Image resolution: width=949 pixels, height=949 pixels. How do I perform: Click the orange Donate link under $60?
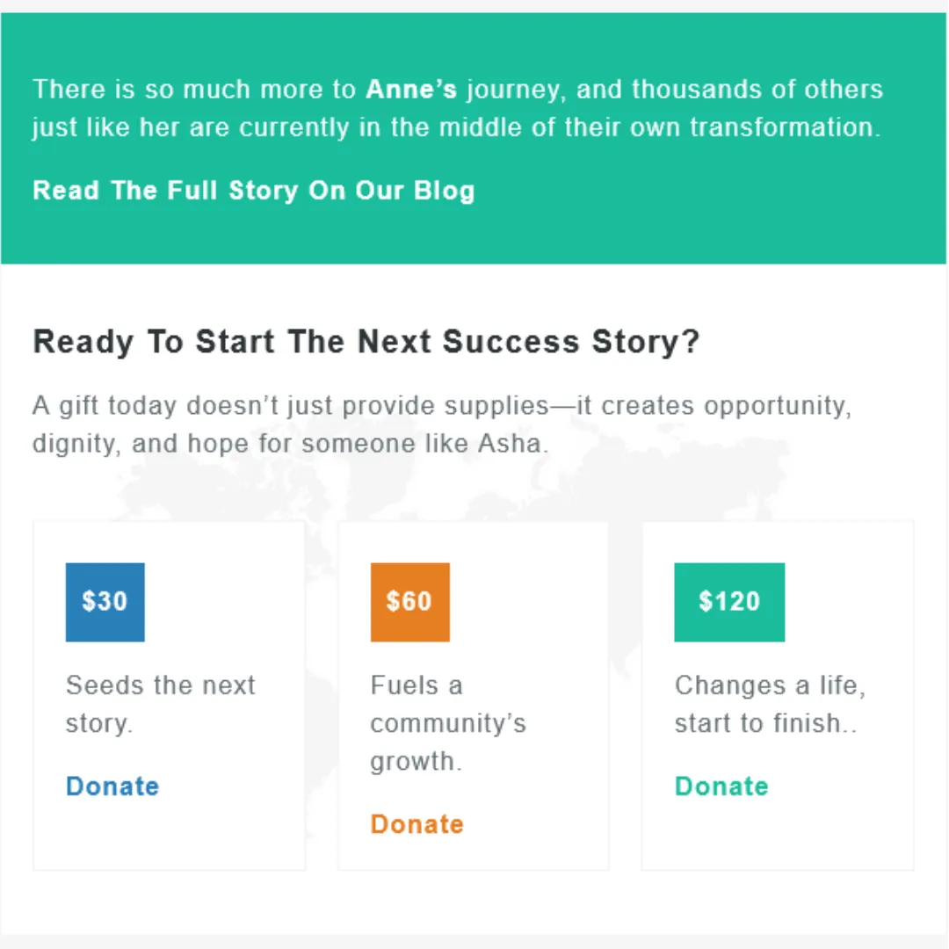417,824
